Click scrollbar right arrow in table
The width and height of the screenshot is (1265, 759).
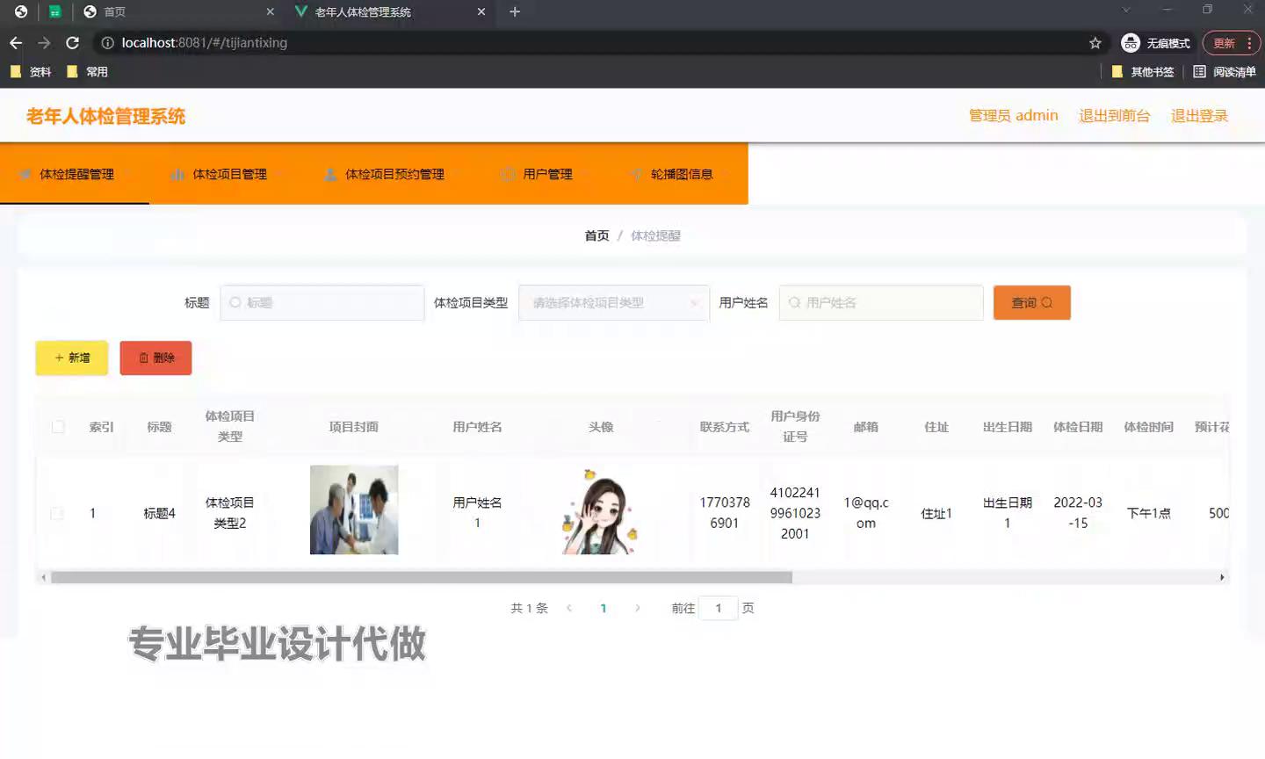tap(1222, 577)
